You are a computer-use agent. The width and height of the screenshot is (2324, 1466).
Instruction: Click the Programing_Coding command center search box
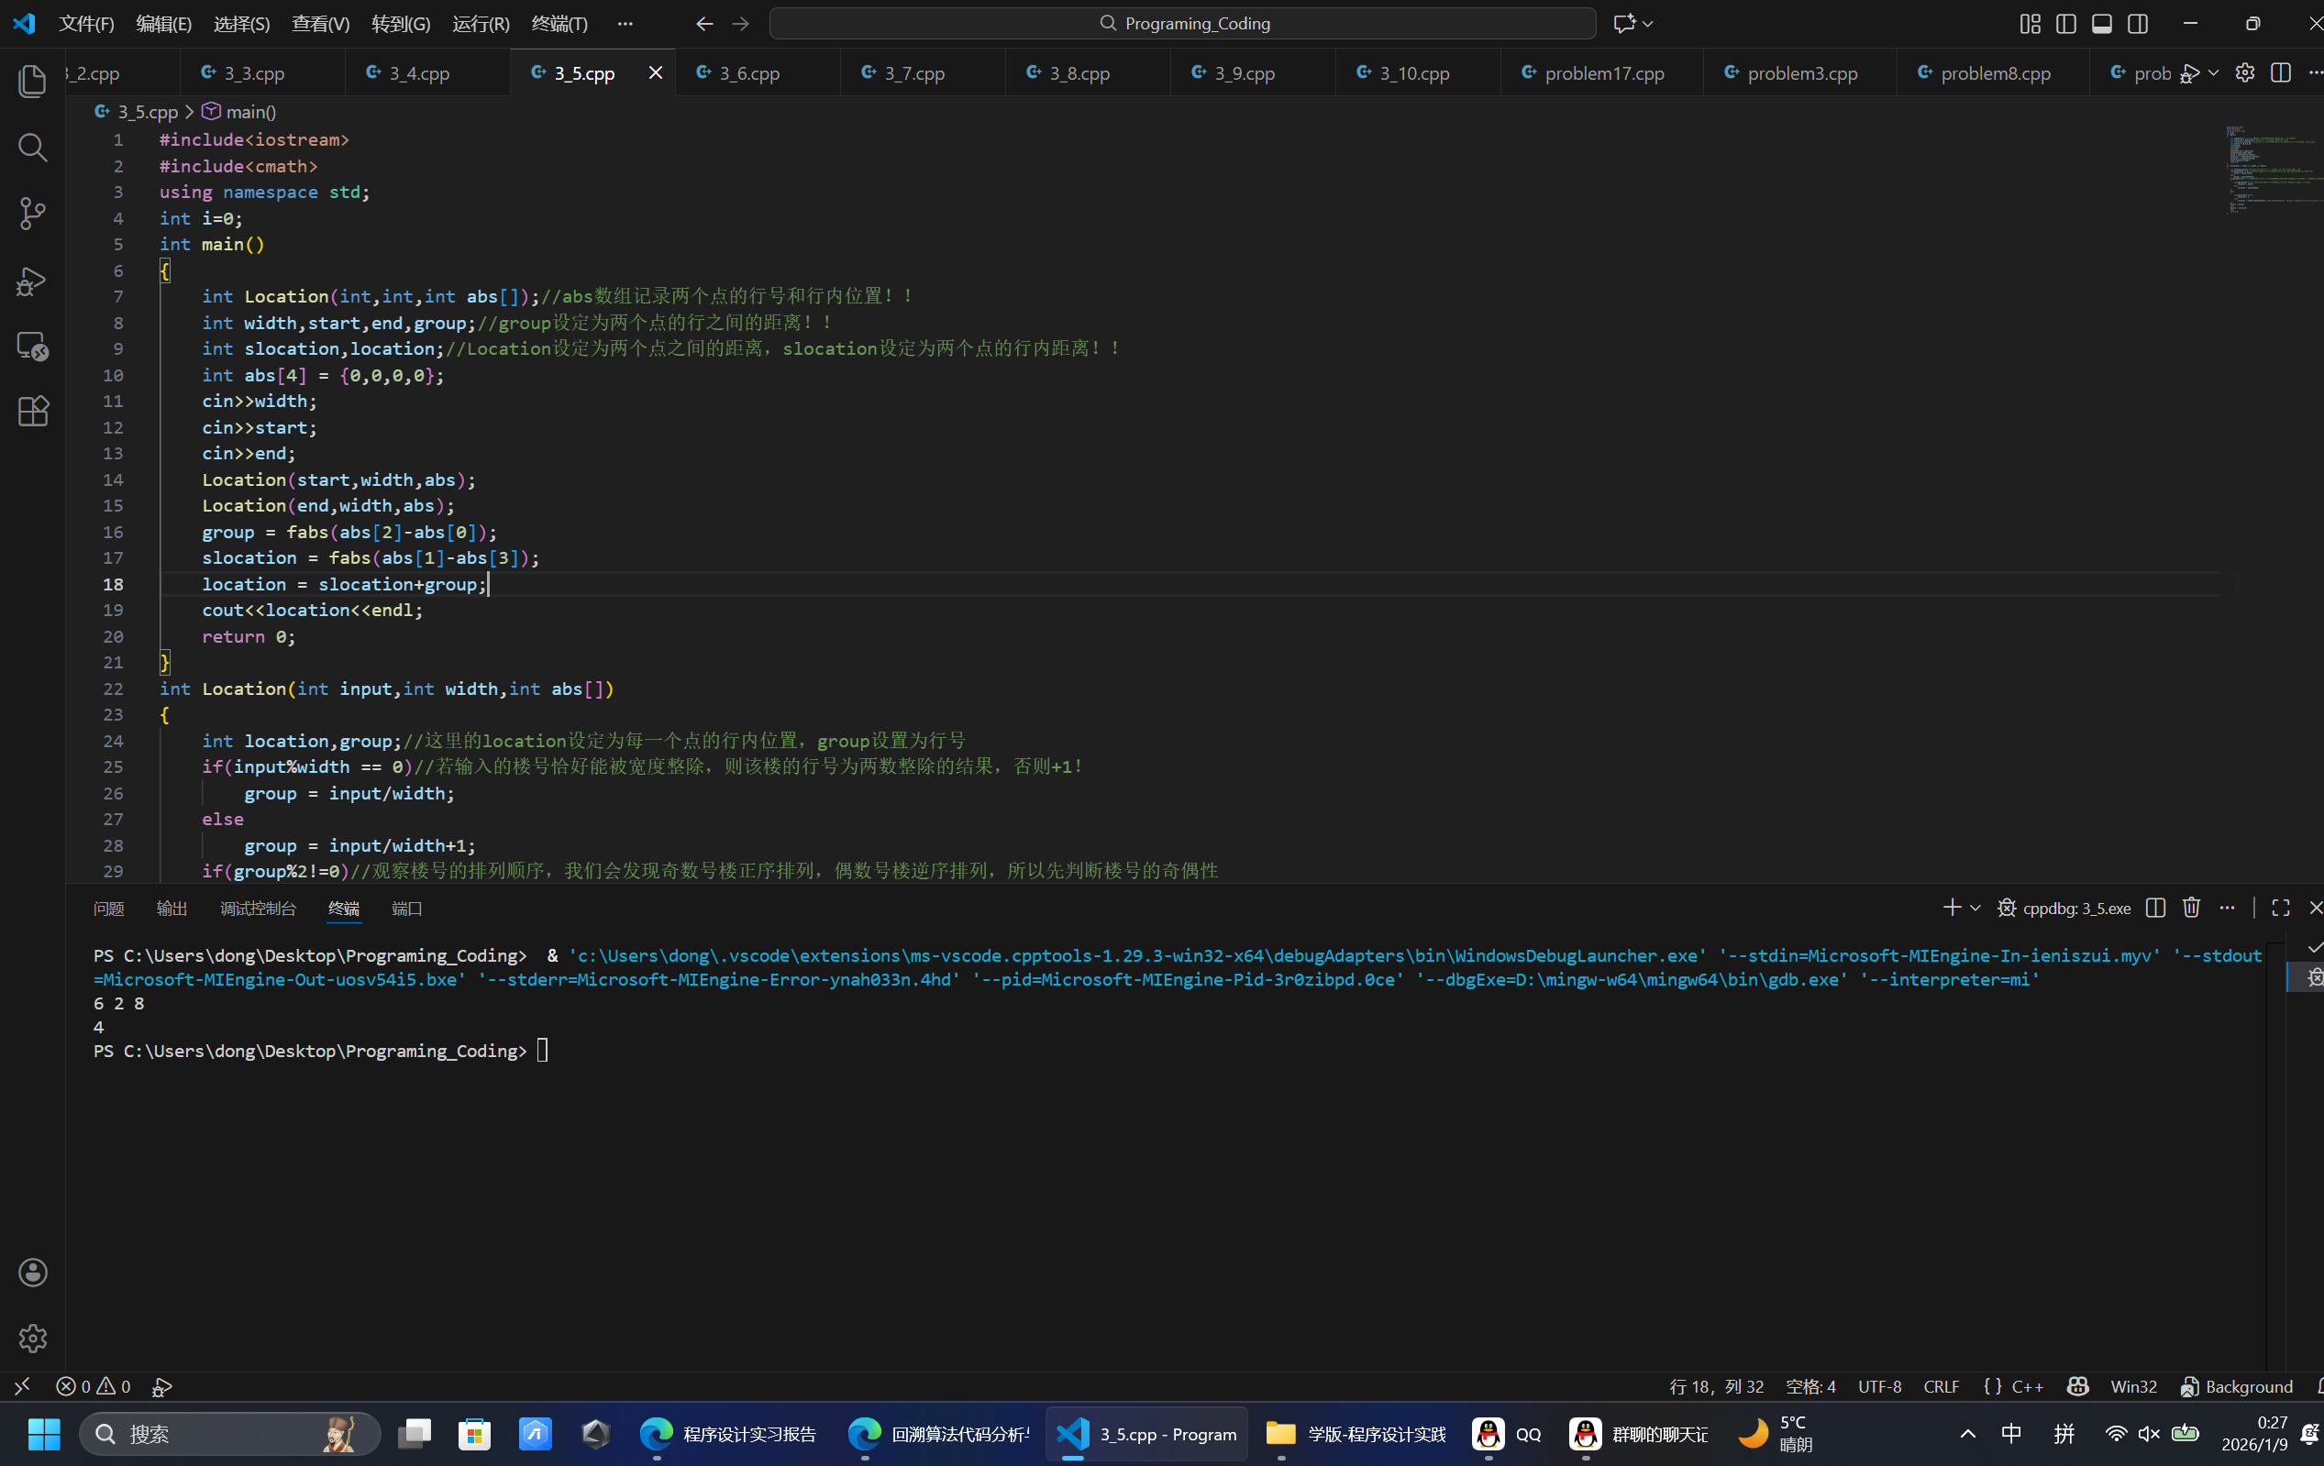1182,23
